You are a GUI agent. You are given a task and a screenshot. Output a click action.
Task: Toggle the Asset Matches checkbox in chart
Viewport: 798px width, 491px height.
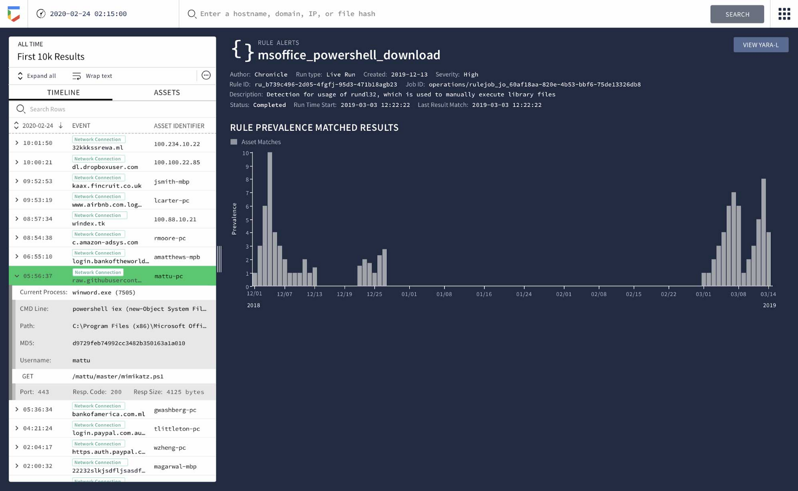coord(235,141)
